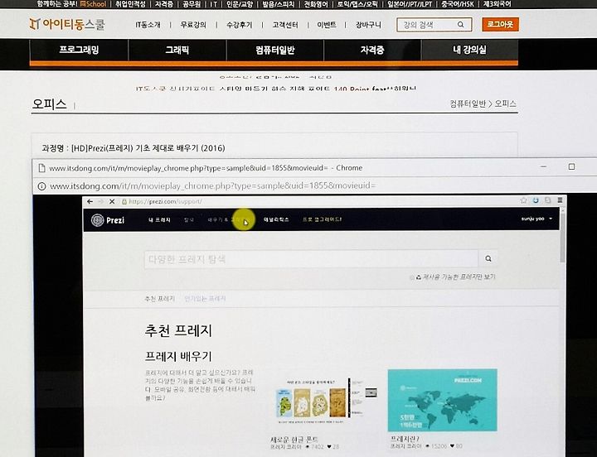Screen dimensions: 597x457
Task: Click the 아이티동스쿨 logo in the header
Action: (67, 24)
